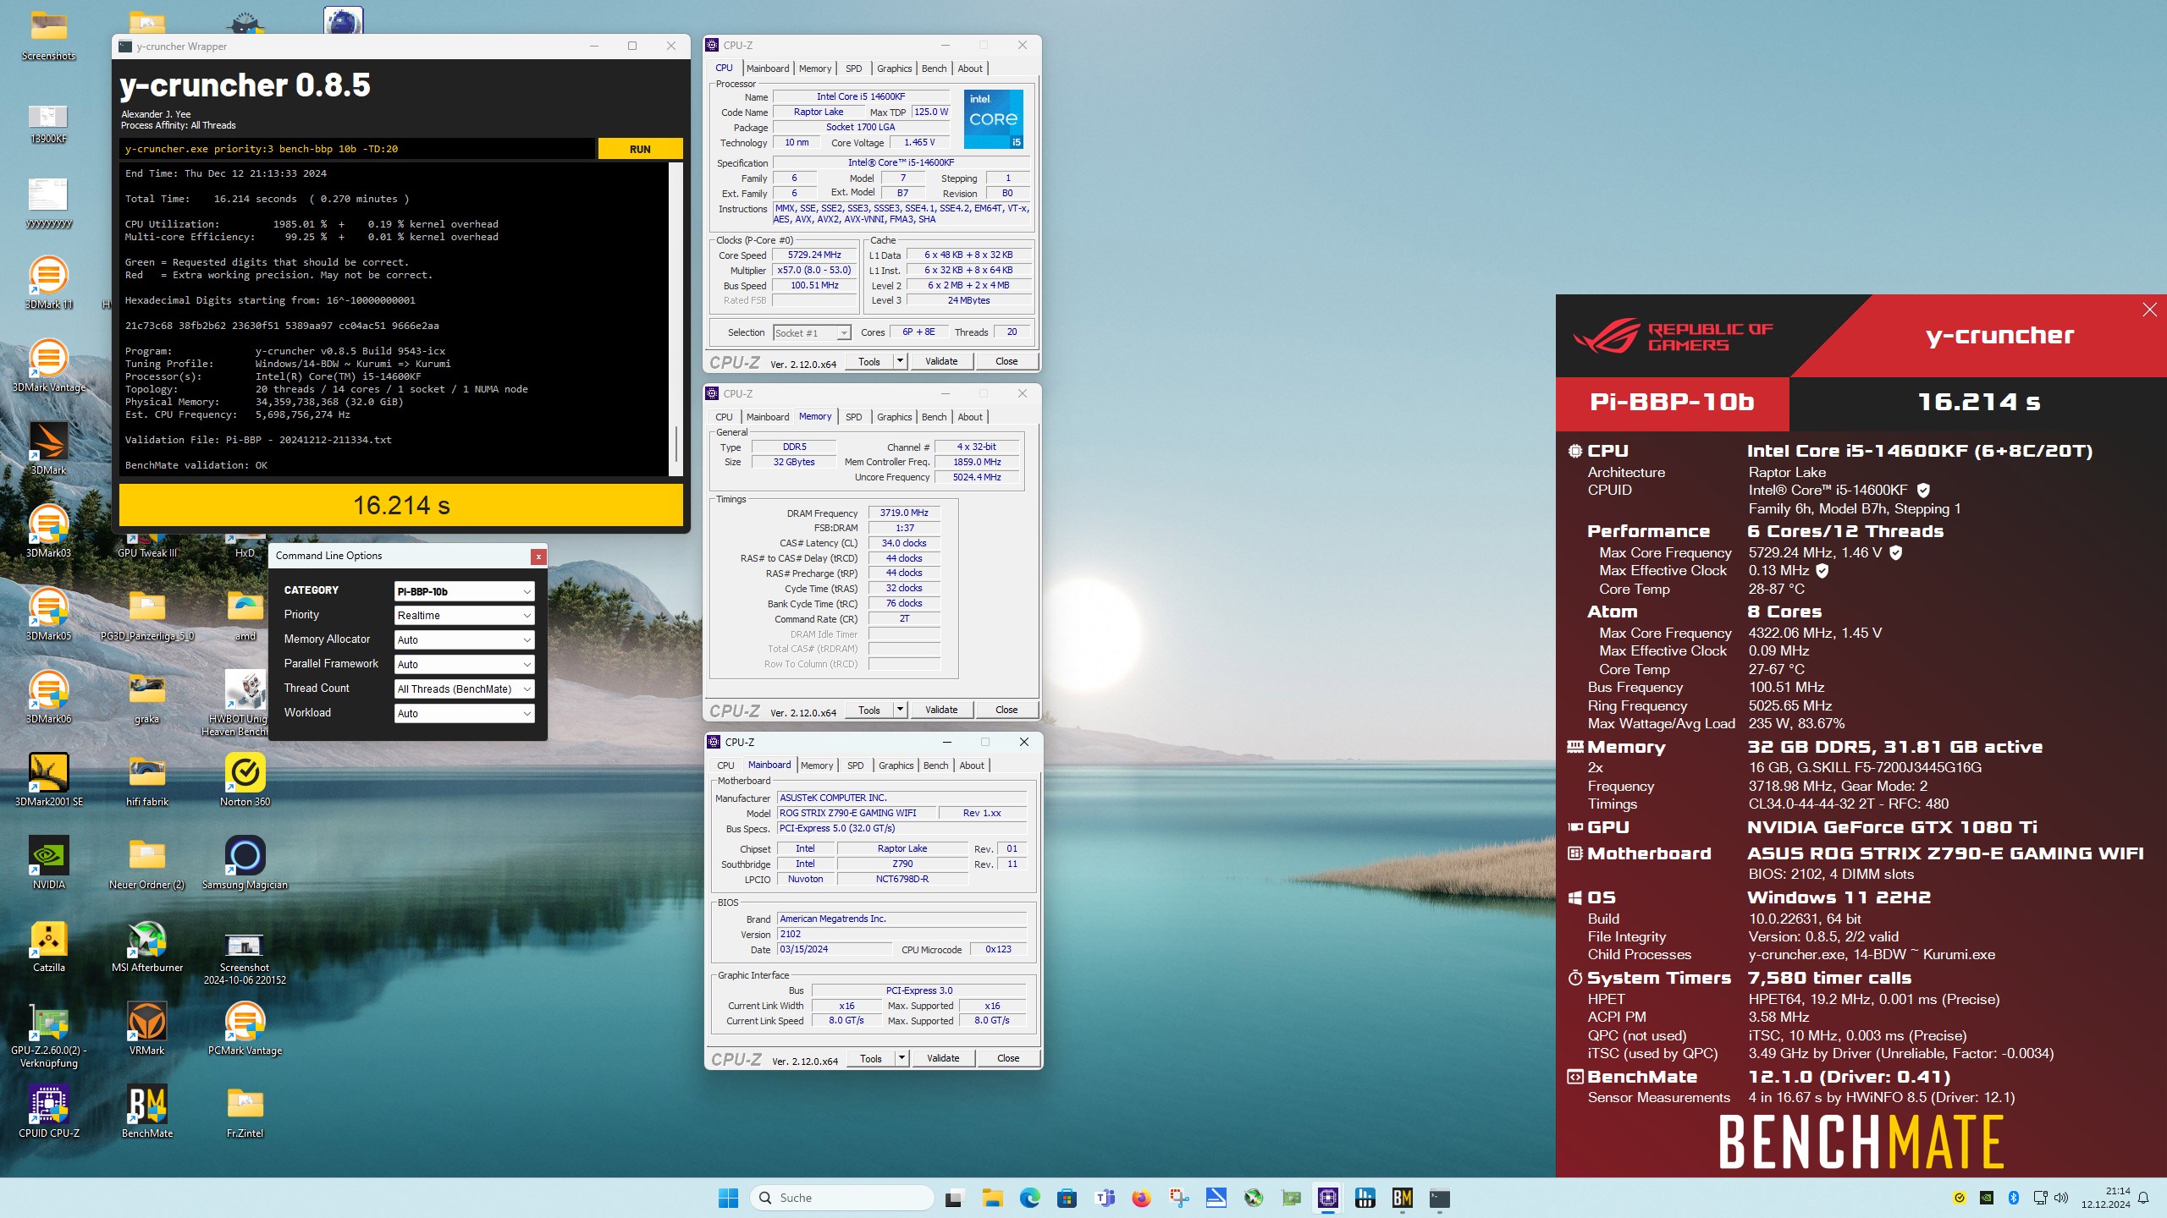Launch 3DMark desktop shortcut

(49, 448)
